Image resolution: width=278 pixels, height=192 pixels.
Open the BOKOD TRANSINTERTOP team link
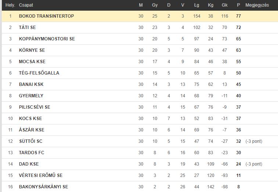(46, 16)
